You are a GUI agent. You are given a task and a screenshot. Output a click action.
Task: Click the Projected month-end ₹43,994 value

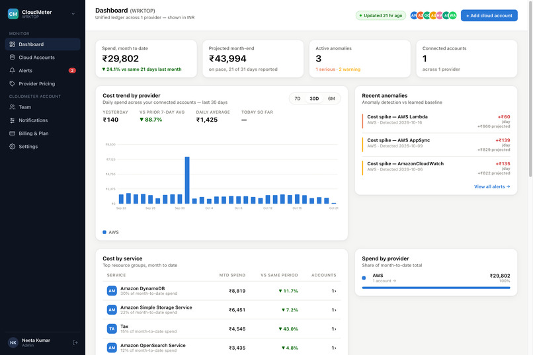227,59
